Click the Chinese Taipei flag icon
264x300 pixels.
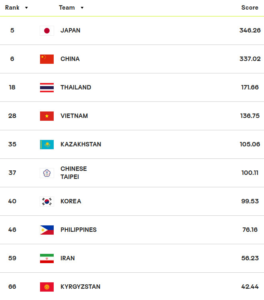coord(47,173)
